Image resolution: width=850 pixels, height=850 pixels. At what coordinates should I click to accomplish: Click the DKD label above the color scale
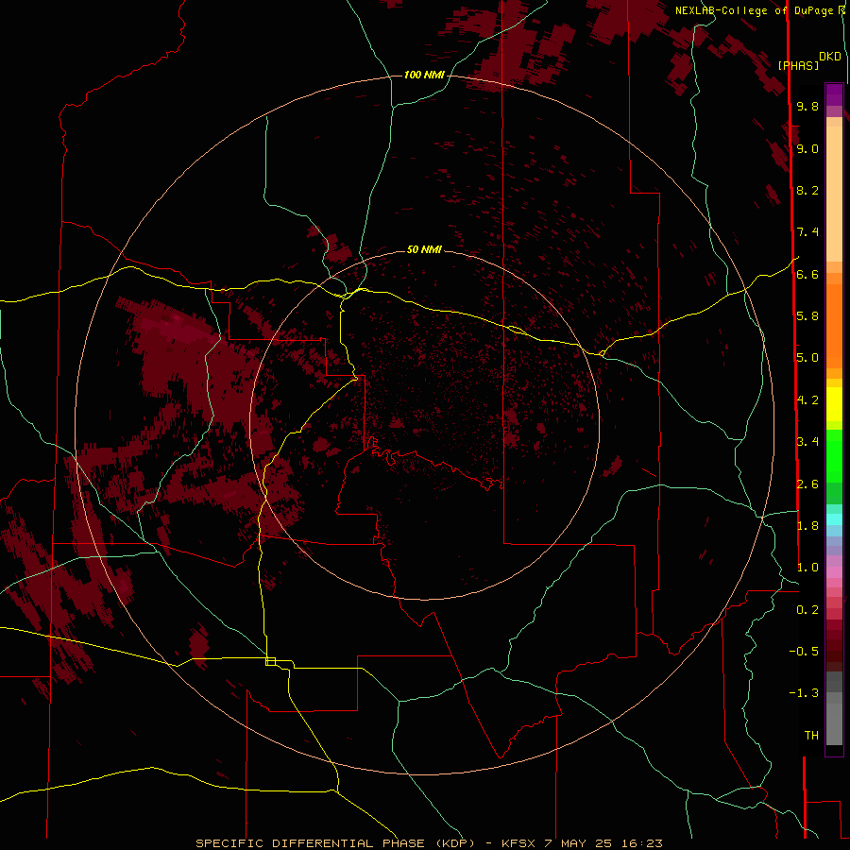tap(830, 57)
